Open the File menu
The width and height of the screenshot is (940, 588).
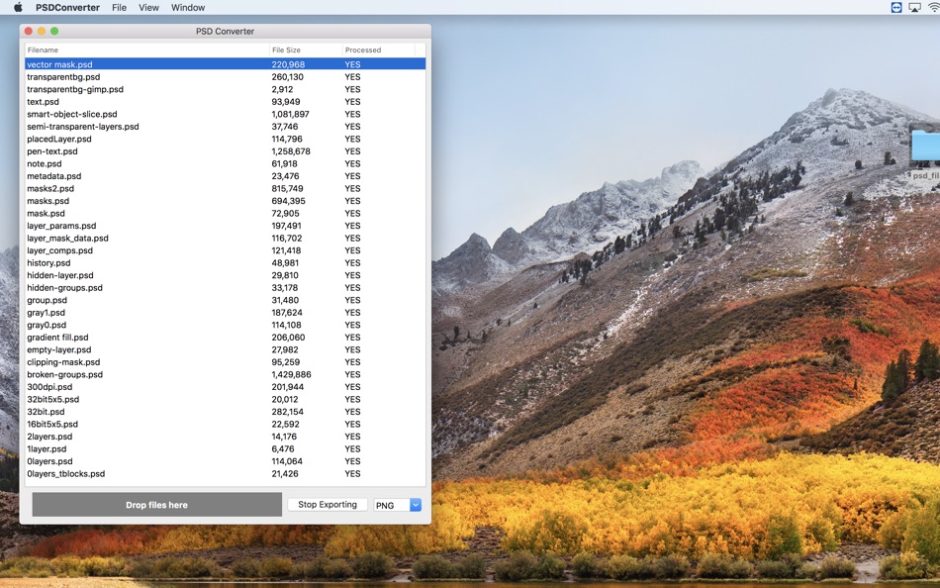tap(120, 7)
